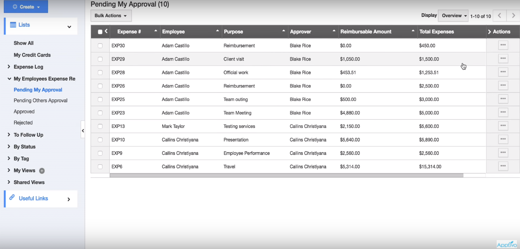Click plus icon next to My Views
The image size is (520, 249).
click(x=42, y=170)
